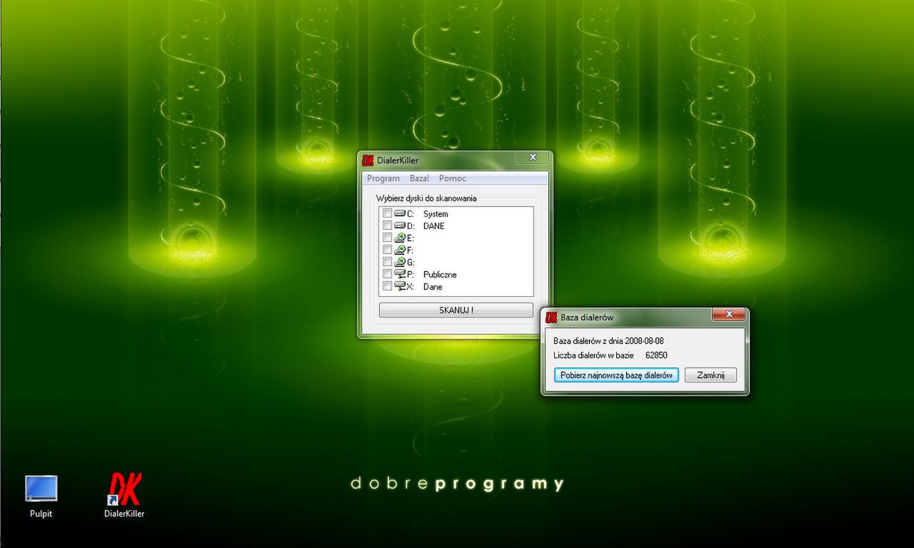Launch the DialerKiller desktop shortcut
Image resolution: width=914 pixels, height=548 pixels.
click(124, 496)
